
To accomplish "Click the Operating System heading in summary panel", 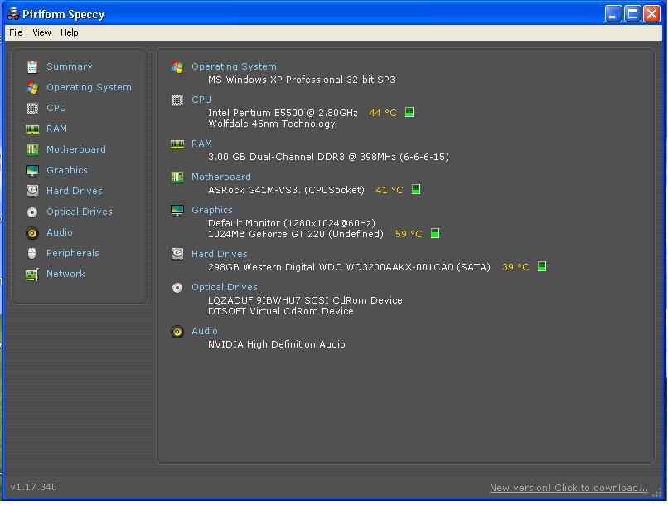I will (234, 67).
